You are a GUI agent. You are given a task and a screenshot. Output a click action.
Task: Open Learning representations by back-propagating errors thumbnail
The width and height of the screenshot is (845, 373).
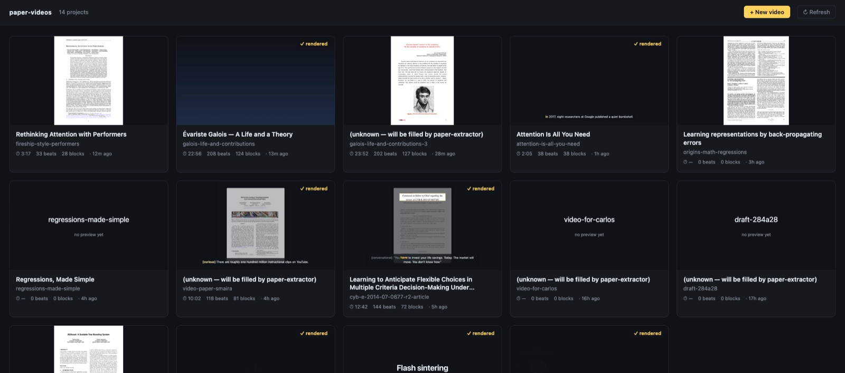pyautogui.click(x=756, y=80)
